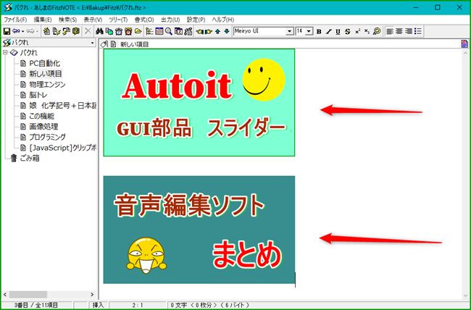Screen dimensions: 471x310
Task: Open the ファイル(F) menu
Action: pyautogui.click(x=15, y=20)
